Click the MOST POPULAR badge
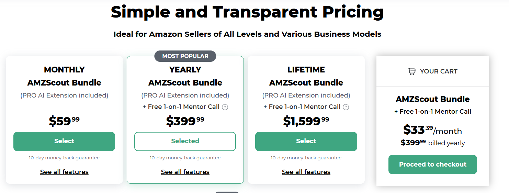This screenshot has width=509, height=193. pos(185,56)
